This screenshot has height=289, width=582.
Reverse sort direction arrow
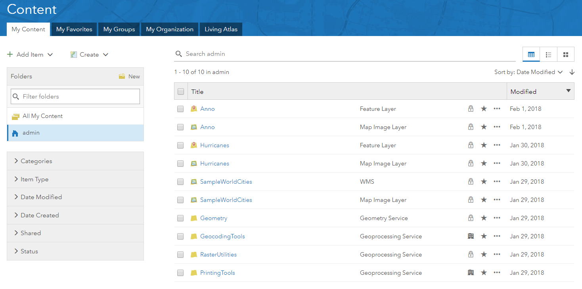click(x=572, y=72)
